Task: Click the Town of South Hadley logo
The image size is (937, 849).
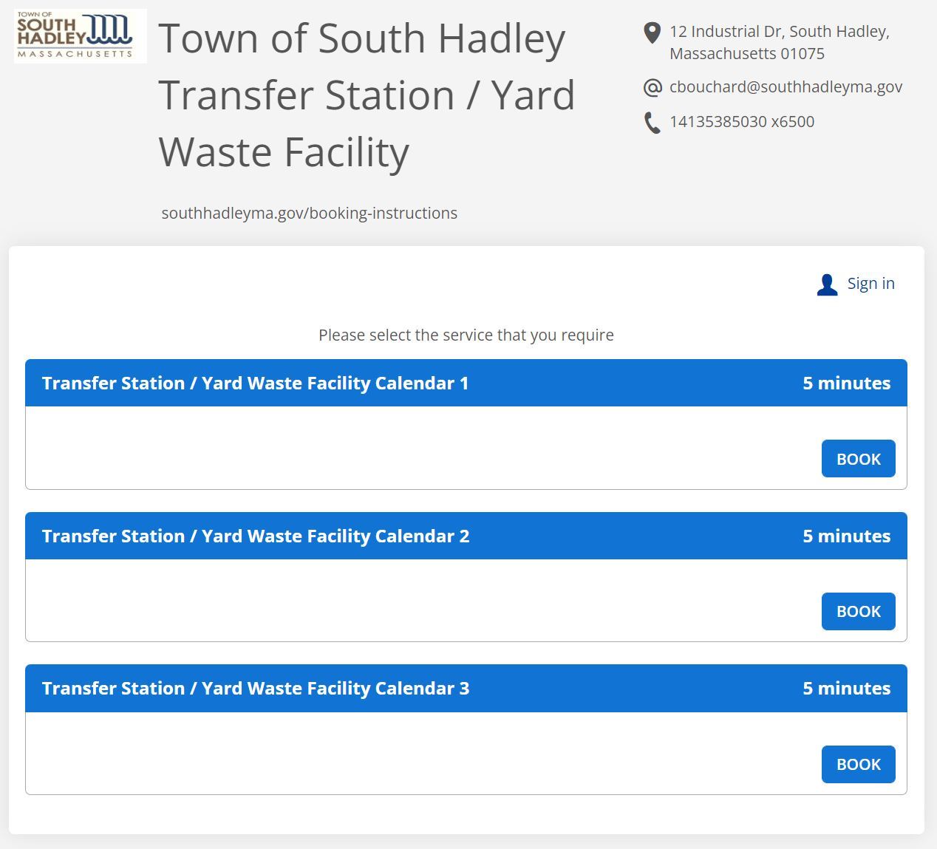Action: point(80,36)
